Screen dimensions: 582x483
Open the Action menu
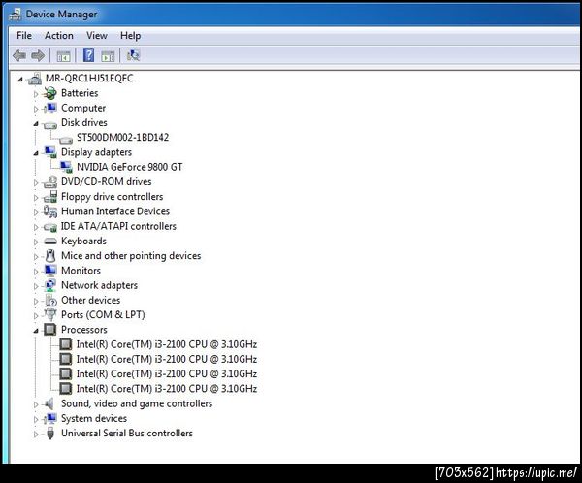(58, 36)
